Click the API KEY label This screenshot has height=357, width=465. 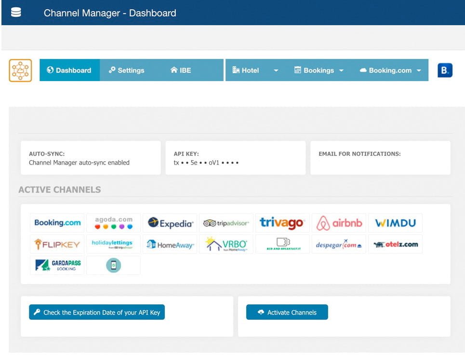(x=186, y=154)
